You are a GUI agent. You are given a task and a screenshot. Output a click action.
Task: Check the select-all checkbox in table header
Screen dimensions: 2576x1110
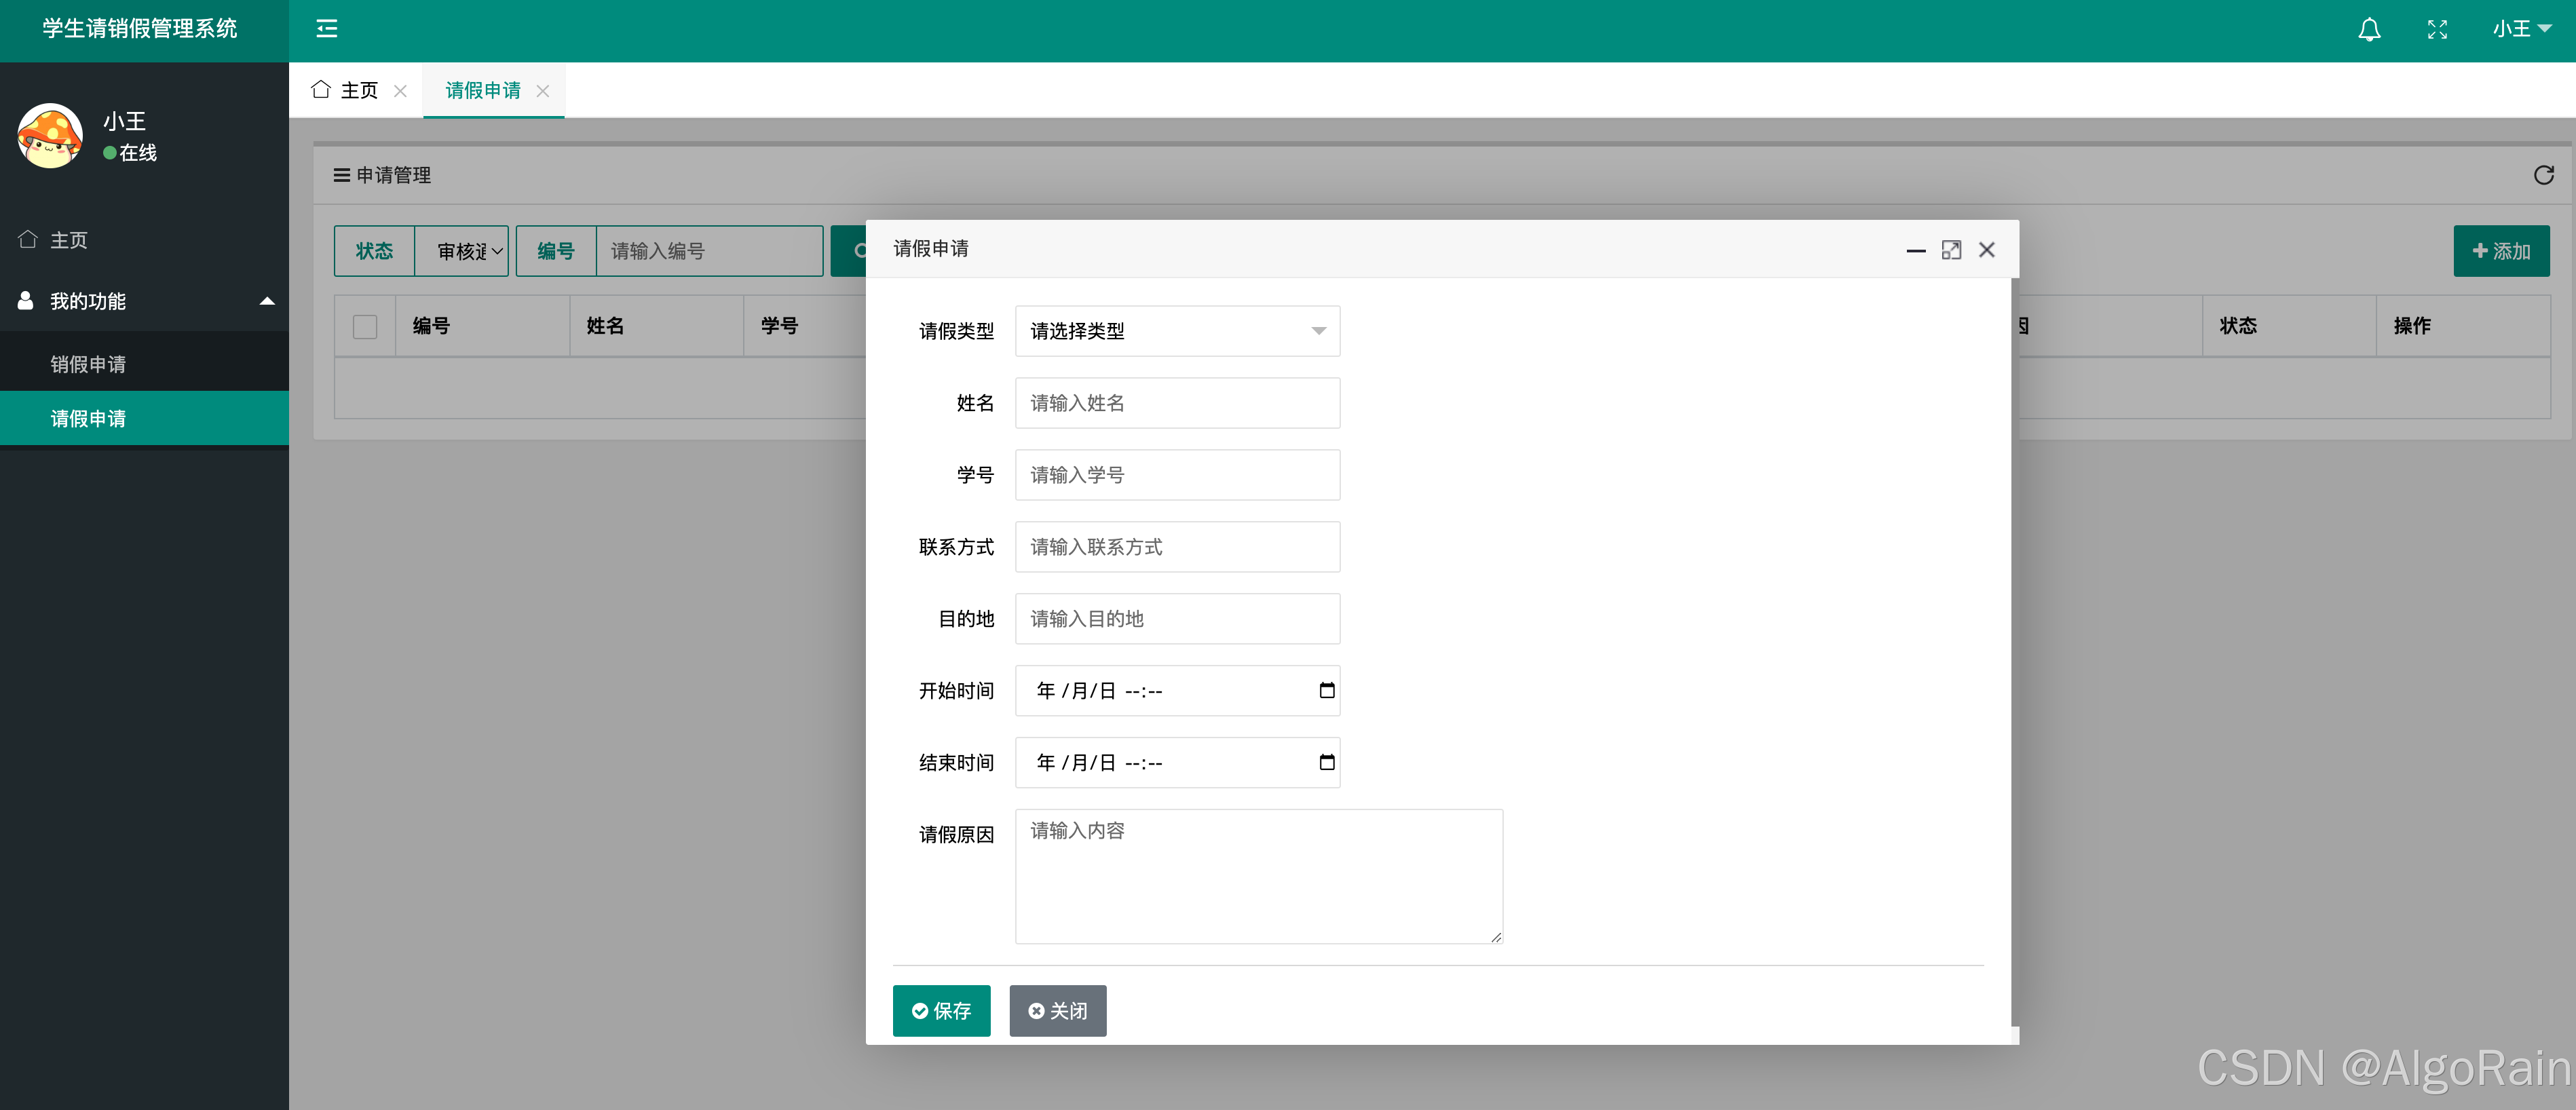[365, 327]
